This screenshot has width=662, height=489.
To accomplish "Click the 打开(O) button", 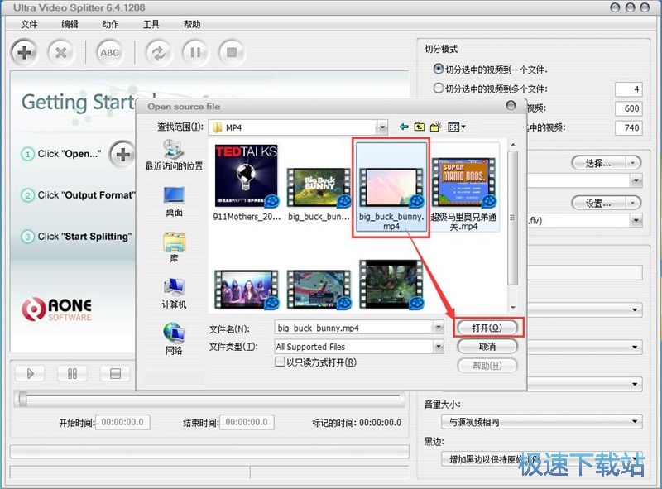I will click(x=487, y=328).
